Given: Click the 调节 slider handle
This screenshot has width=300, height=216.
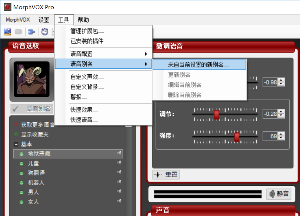Looking at the screenshot, I should (217, 114).
